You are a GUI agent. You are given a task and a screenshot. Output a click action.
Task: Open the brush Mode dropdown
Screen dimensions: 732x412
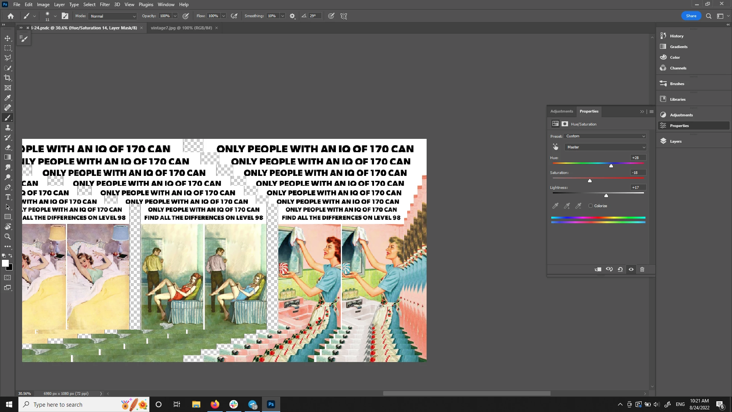(112, 16)
